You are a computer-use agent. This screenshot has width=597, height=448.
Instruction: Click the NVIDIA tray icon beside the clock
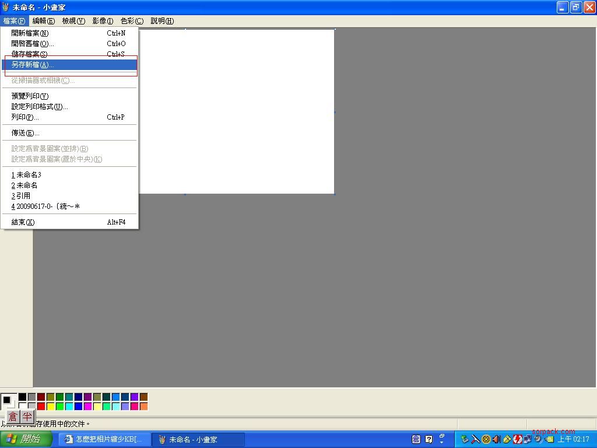[549, 439]
